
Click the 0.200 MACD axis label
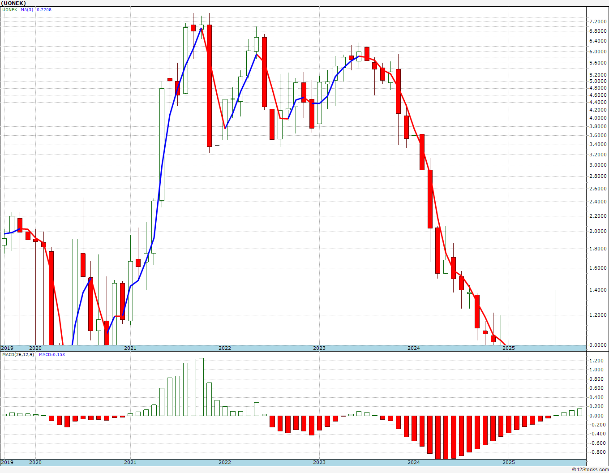(596, 406)
